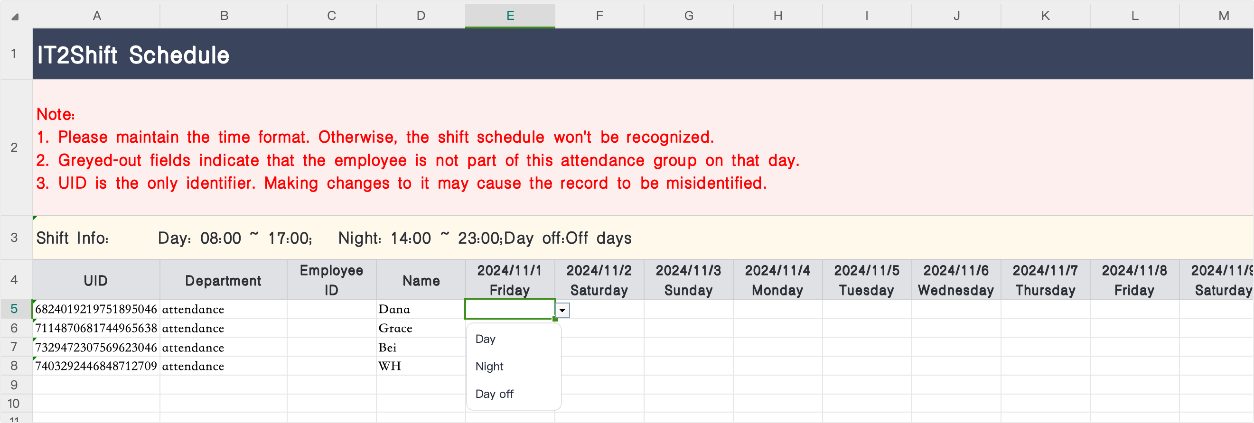
Task: Select "Night" from the shift dropdown list
Action: [x=489, y=366]
